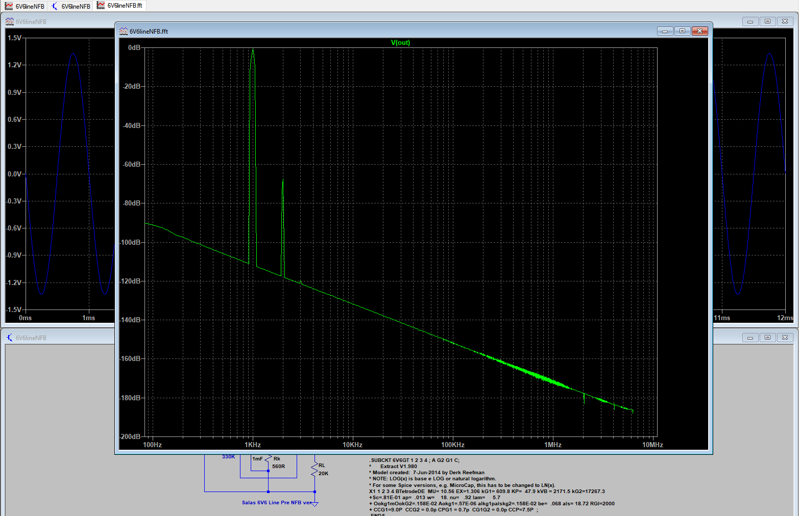Click the waveform icon in the FFT window title bar
This screenshot has width=799, height=516.
pyautogui.click(x=124, y=31)
